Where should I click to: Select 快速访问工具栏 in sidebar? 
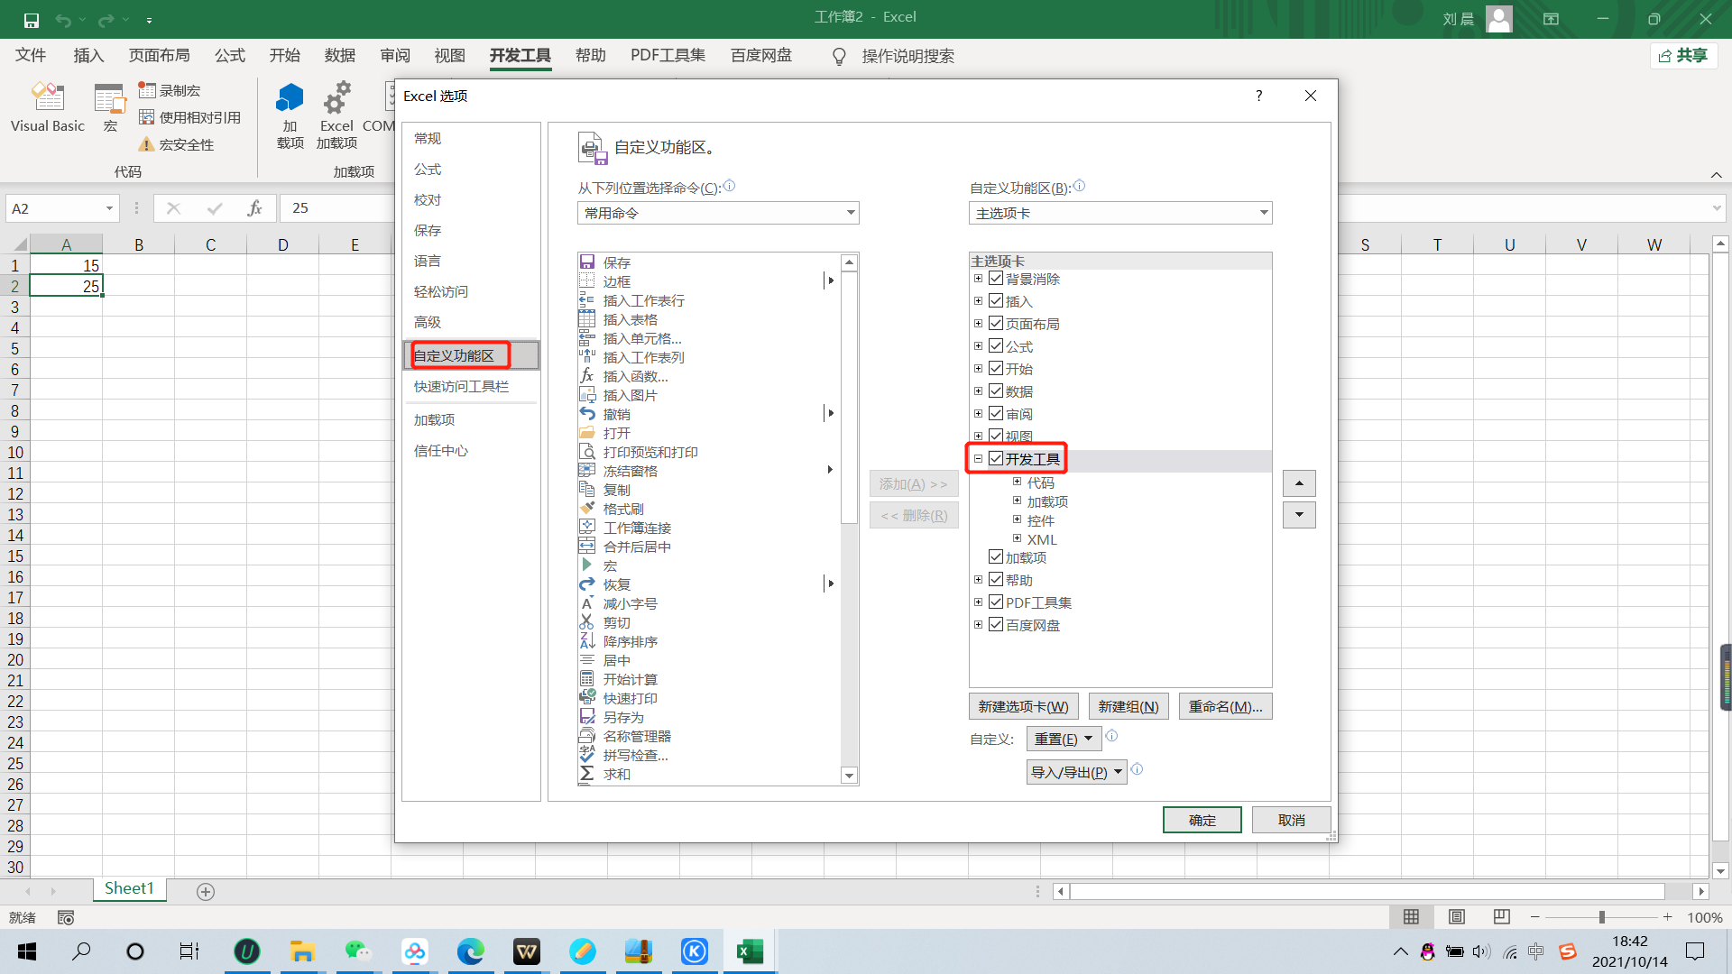[x=470, y=386]
